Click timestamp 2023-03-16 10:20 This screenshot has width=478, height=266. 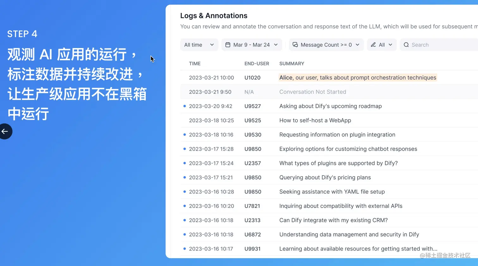(x=211, y=206)
